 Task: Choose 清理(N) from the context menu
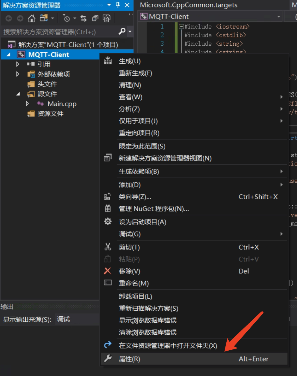click(x=194, y=85)
